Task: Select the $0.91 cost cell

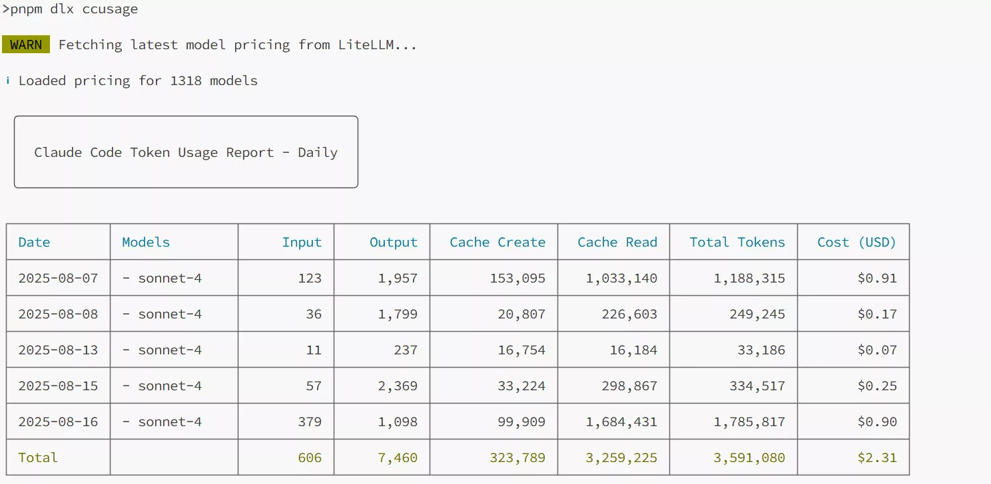Action: 876,279
